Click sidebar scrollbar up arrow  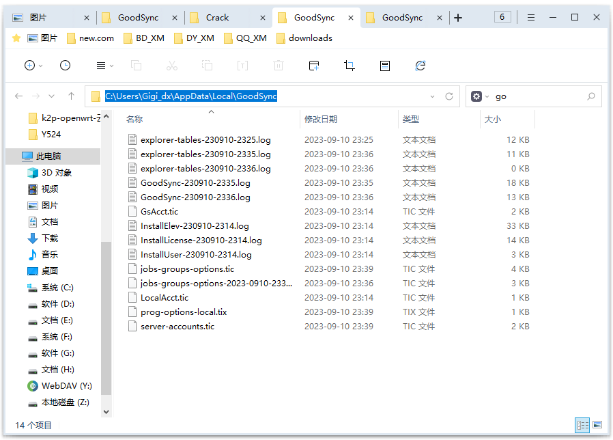tap(106, 116)
